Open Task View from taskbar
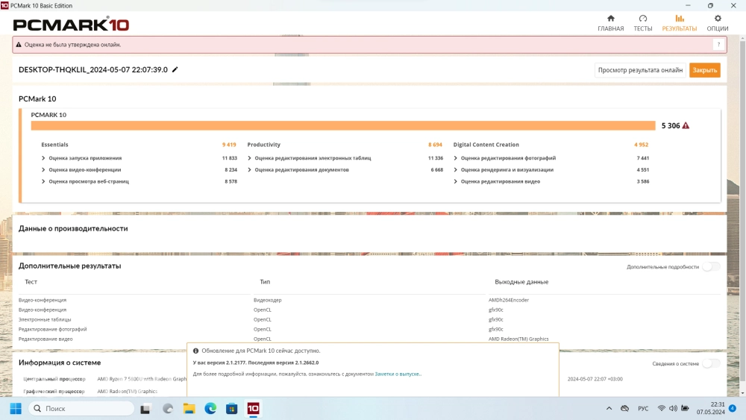 [x=145, y=409]
